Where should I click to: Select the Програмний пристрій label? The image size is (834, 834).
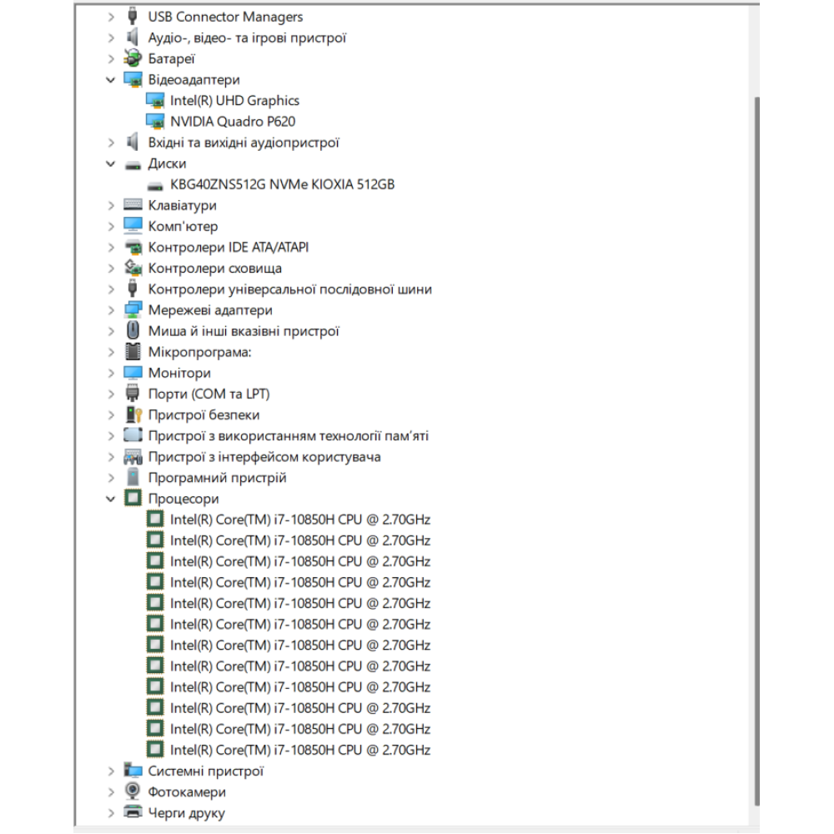(217, 478)
